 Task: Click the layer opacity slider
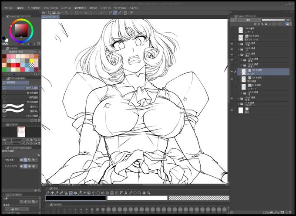point(273,20)
